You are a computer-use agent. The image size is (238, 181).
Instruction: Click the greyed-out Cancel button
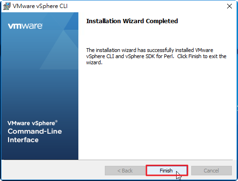point(212,171)
